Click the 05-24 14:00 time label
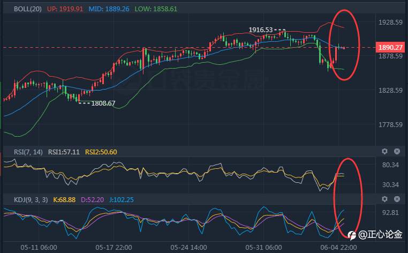 (188, 248)
